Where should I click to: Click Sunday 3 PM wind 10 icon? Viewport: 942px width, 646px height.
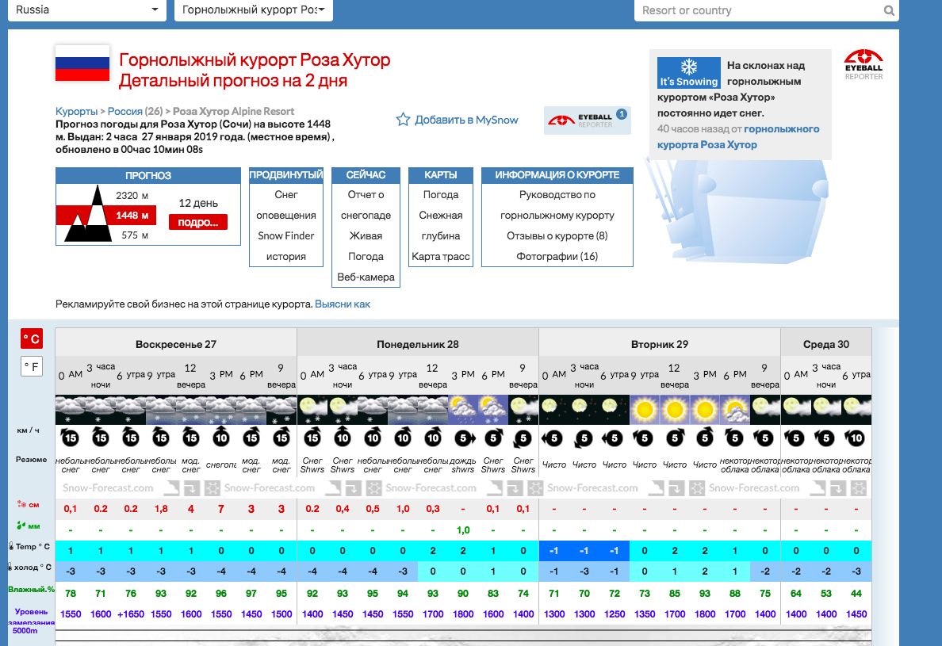click(221, 437)
